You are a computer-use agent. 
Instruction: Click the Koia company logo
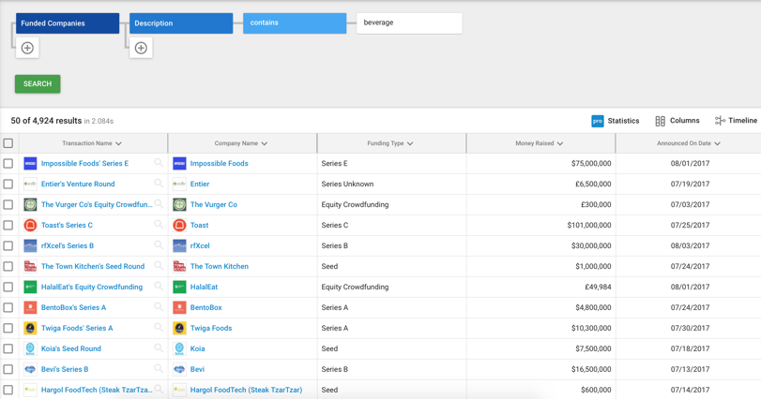pyautogui.click(x=179, y=348)
